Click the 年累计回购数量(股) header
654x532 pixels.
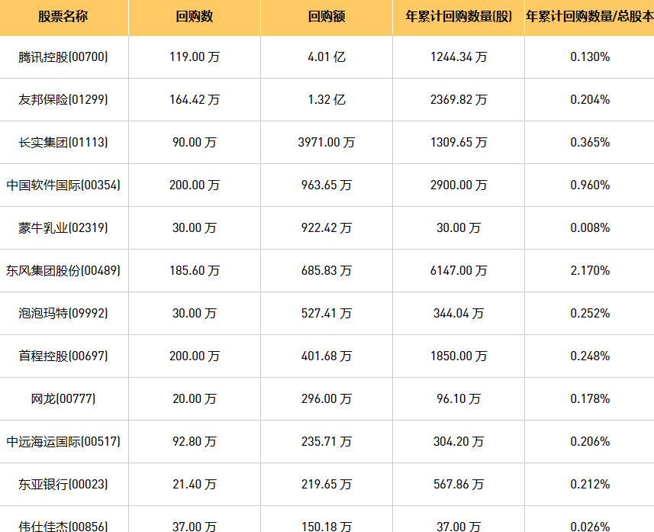(x=459, y=16)
